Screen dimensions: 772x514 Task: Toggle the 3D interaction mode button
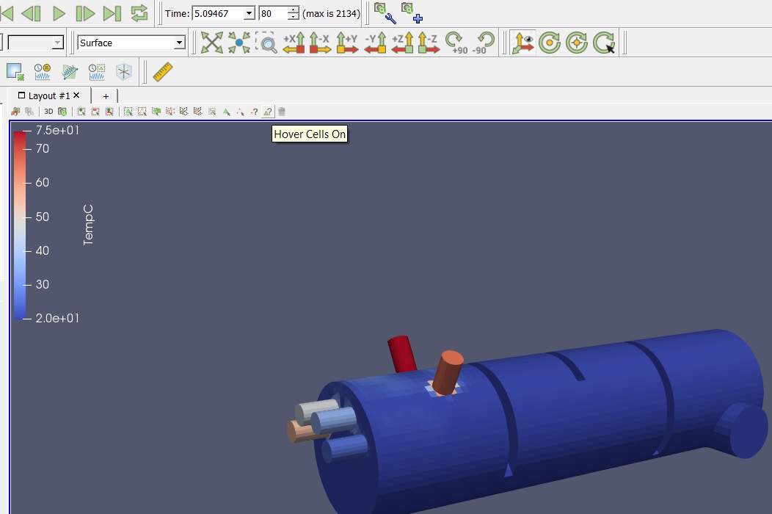[48, 112]
